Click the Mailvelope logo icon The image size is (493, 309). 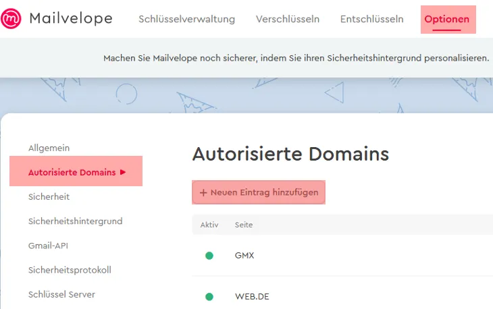pyautogui.click(x=11, y=18)
